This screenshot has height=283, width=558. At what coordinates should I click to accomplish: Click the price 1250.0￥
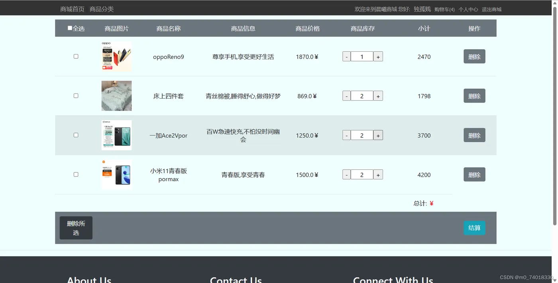[307, 136]
